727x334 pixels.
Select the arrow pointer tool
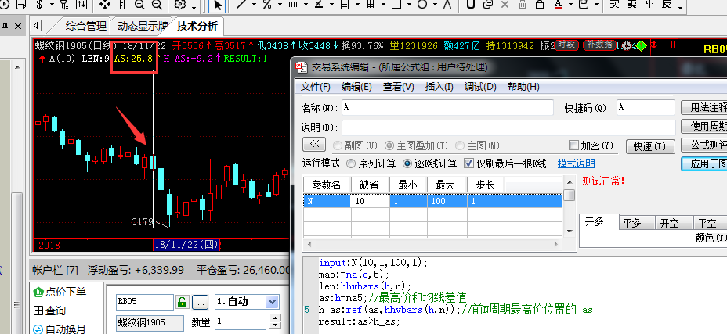pyautogui.click(x=218, y=5)
